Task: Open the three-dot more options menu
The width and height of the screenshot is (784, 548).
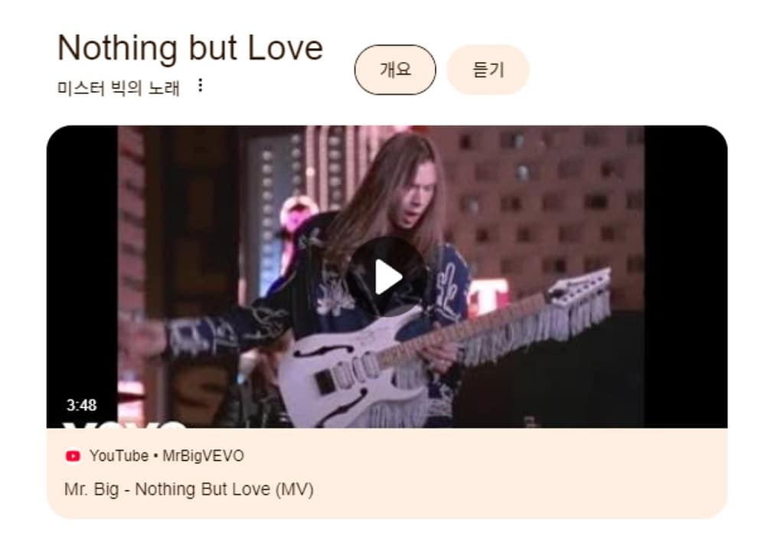Action: 200,86
